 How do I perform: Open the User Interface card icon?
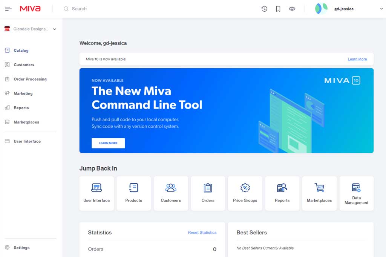pyautogui.click(x=96, y=188)
